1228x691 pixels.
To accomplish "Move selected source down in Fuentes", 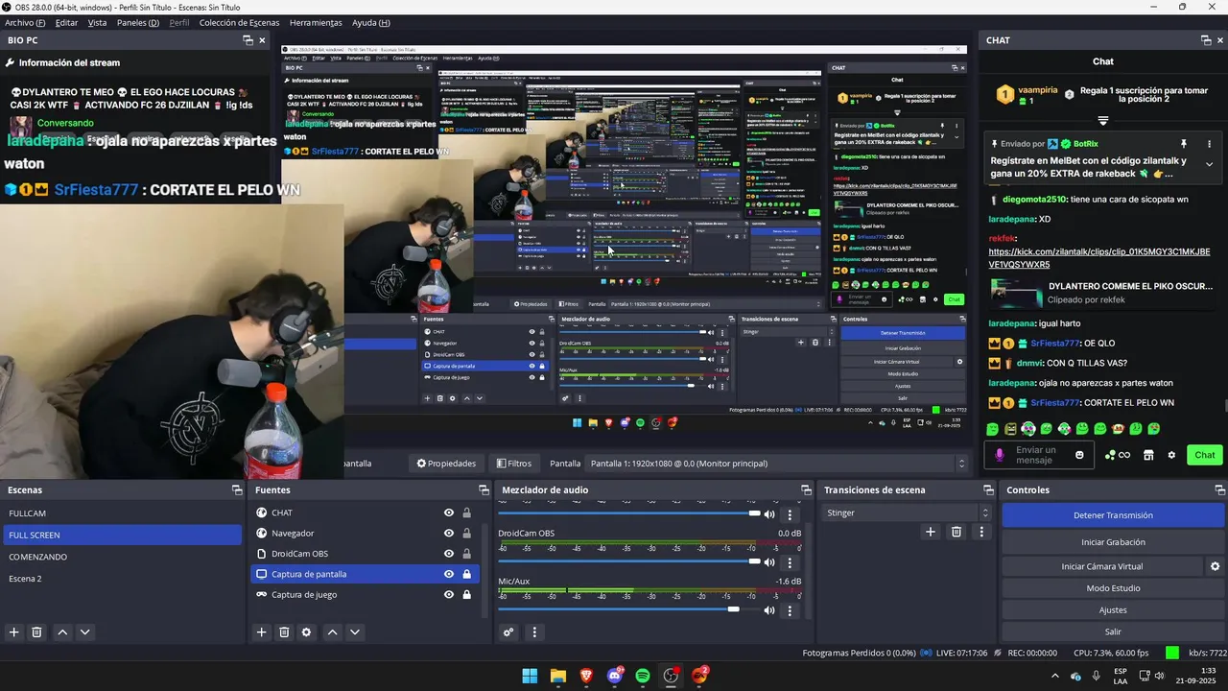I will [x=355, y=632].
